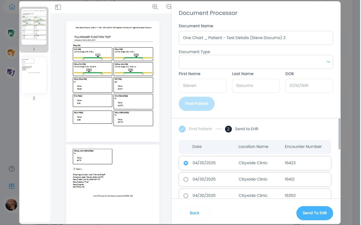Open the green F app icon

(11, 33)
